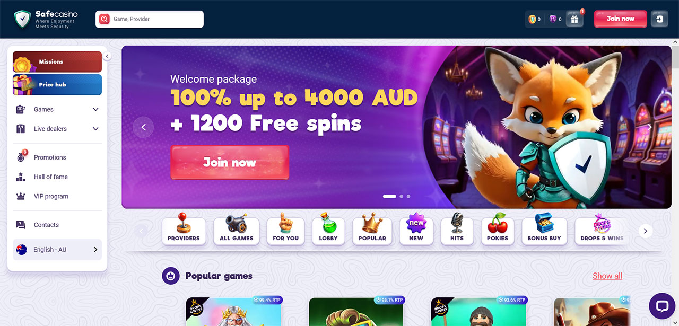Click the login door icon
This screenshot has height=326, width=679.
659,19
